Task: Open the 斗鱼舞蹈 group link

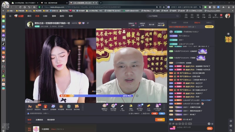Action: 45,129
